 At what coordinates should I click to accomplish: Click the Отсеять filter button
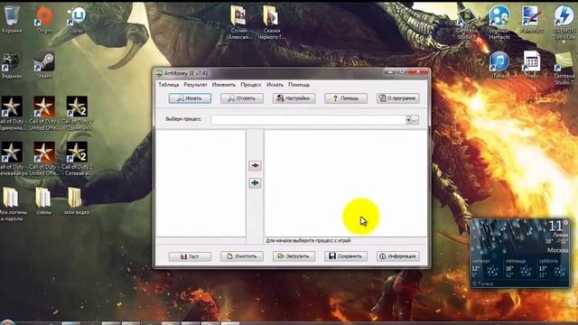242,98
